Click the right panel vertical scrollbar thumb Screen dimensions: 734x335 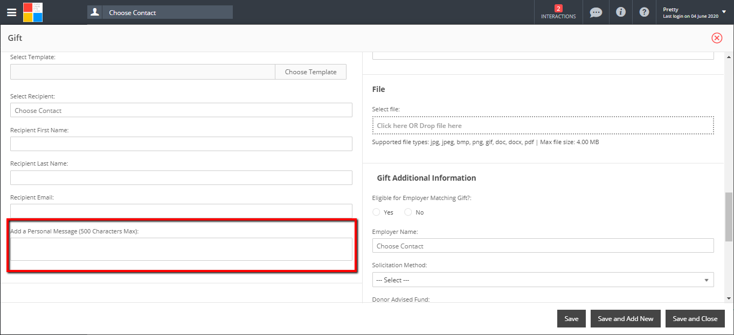click(x=729, y=217)
